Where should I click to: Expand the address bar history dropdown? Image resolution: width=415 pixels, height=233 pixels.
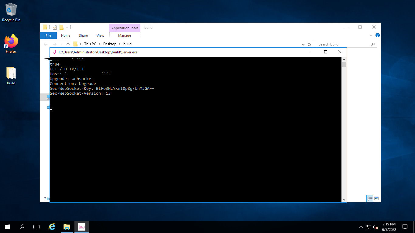click(303, 44)
